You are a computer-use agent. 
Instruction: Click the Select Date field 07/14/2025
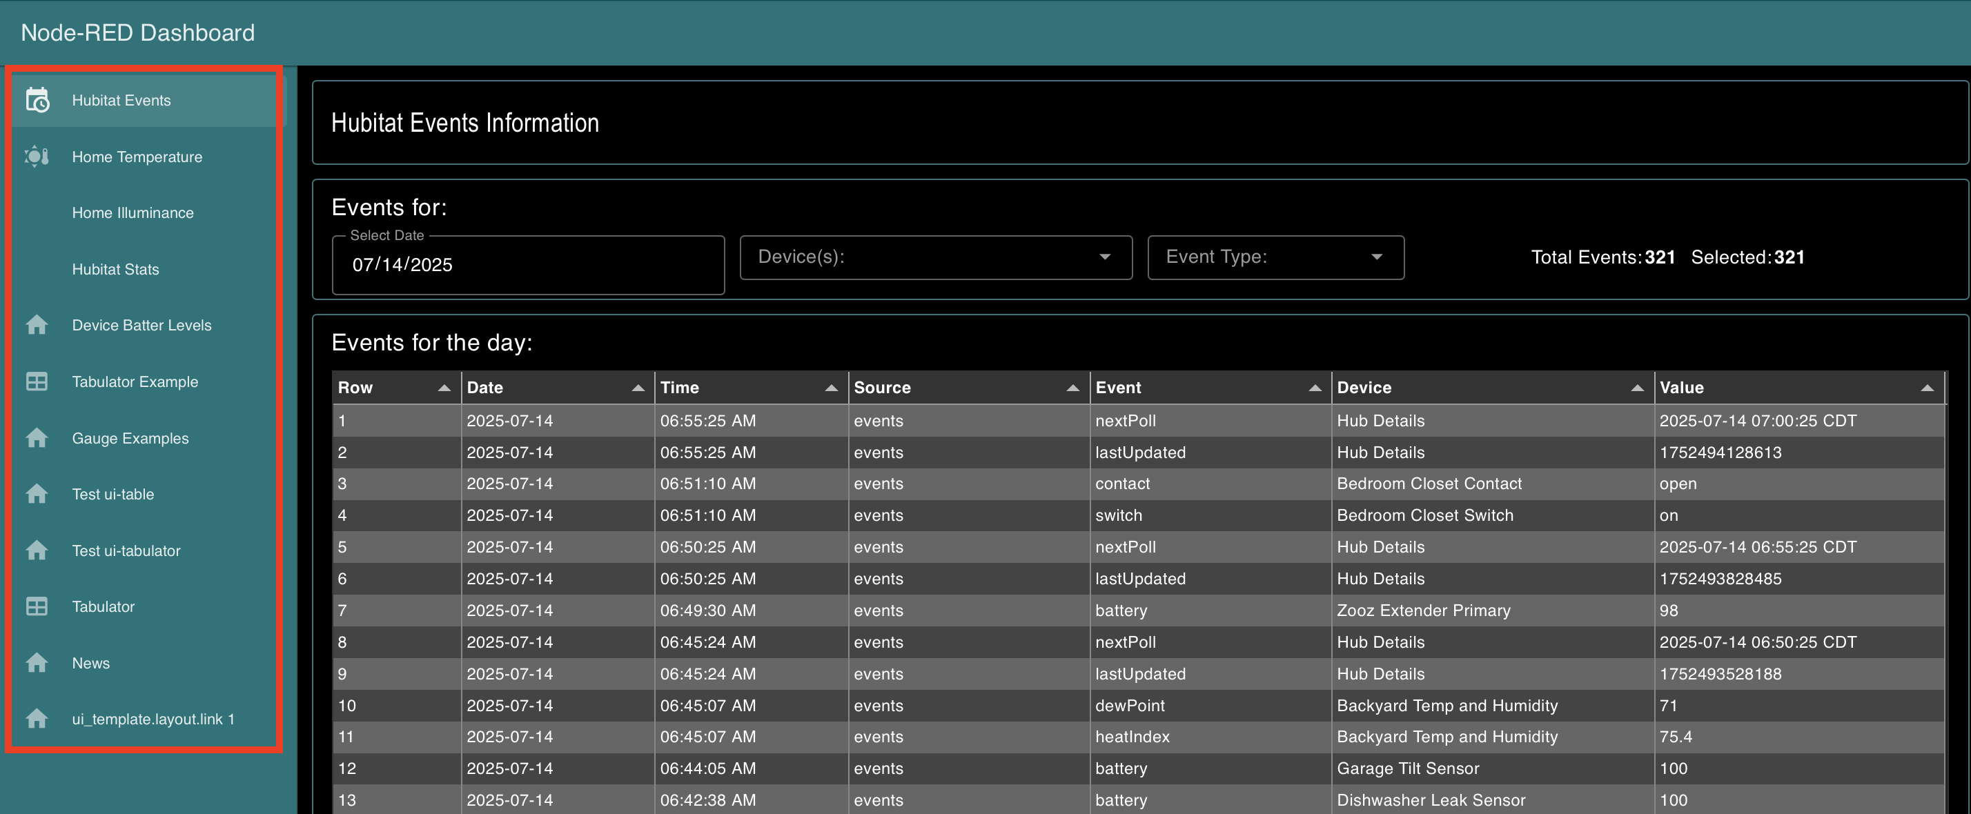[528, 265]
